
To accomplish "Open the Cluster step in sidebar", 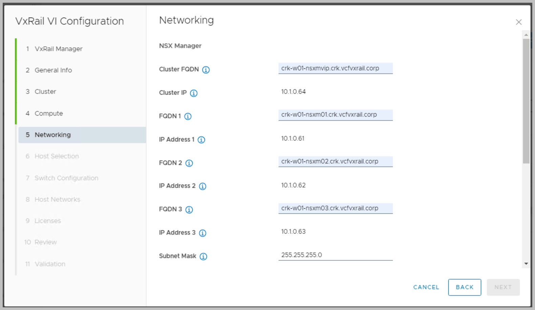I will (x=45, y=92).
